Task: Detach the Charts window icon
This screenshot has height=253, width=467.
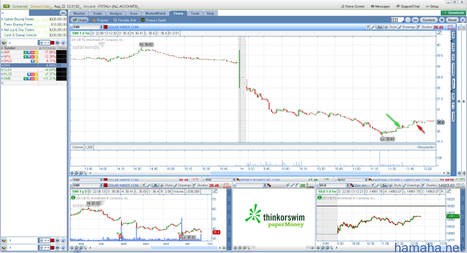Action: tap(463, 19)
